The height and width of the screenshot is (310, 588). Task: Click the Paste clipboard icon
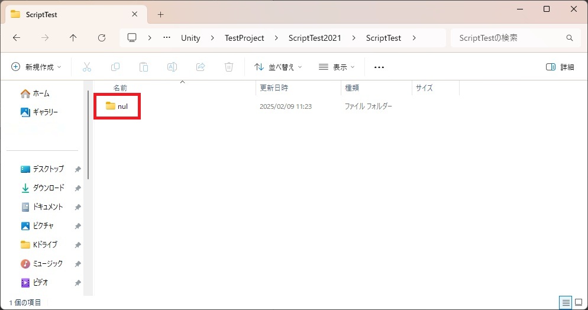pyautogui.click(x=144, y=67)
